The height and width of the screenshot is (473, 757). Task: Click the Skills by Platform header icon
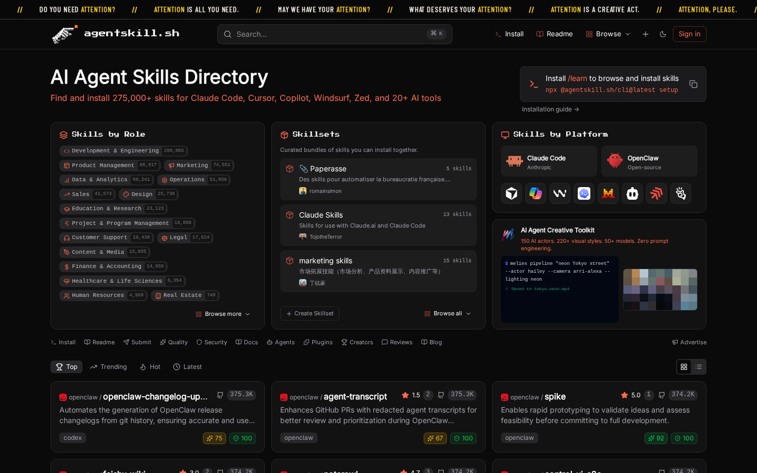point(505,135)
